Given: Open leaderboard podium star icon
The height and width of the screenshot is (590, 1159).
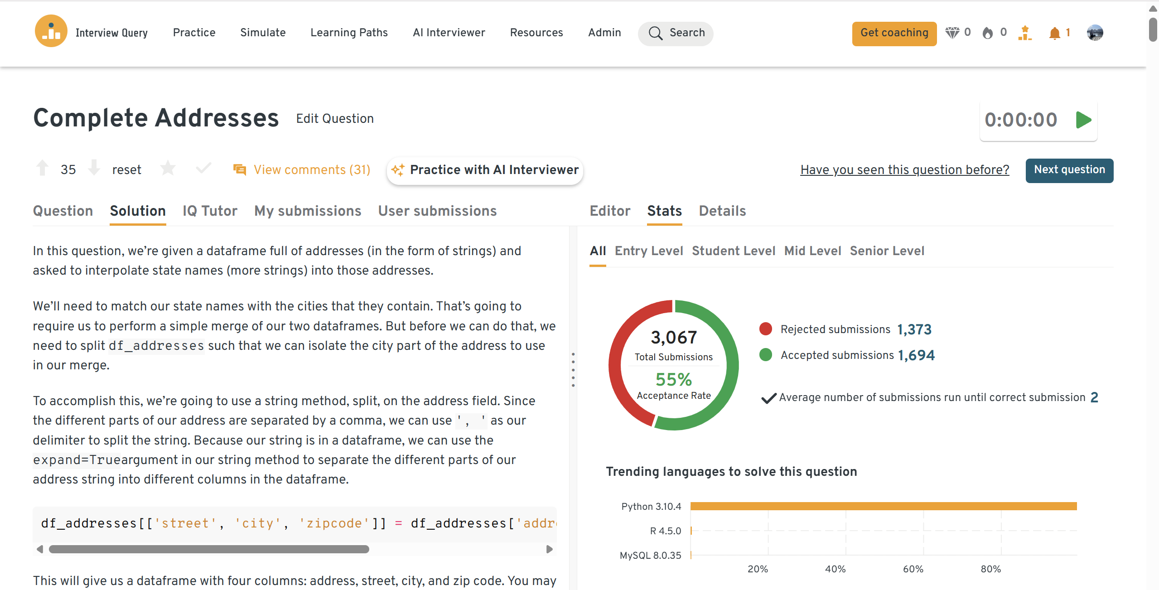Looking at the screenshot, I should tap(1024, 33).
